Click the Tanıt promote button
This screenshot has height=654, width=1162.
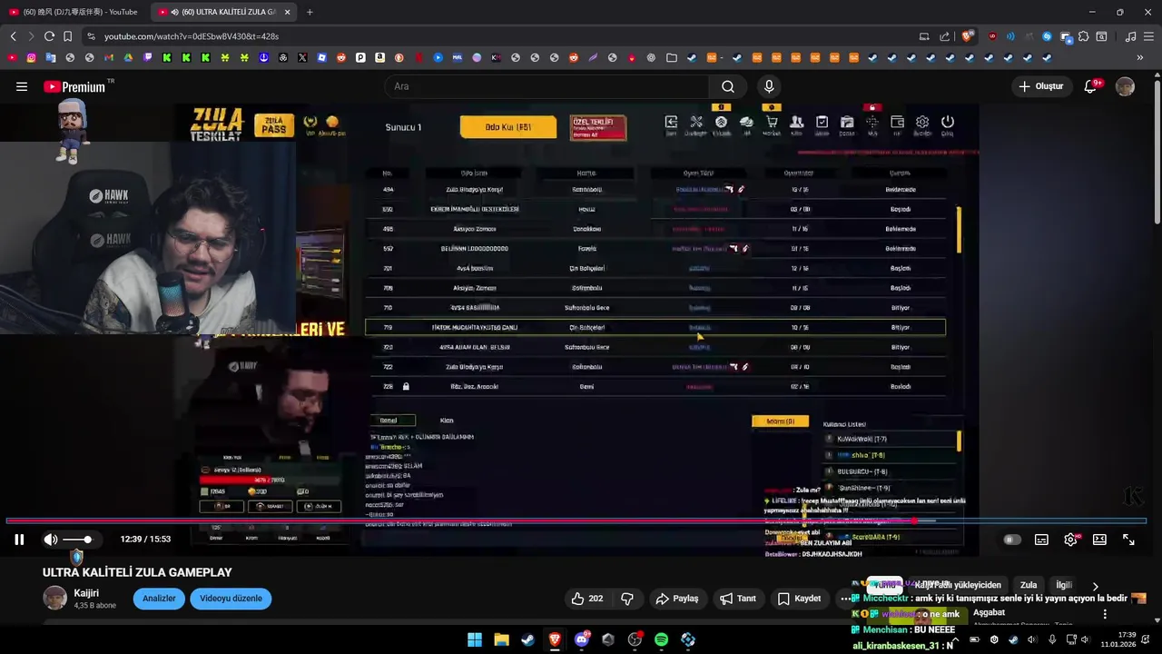[737, 599]
